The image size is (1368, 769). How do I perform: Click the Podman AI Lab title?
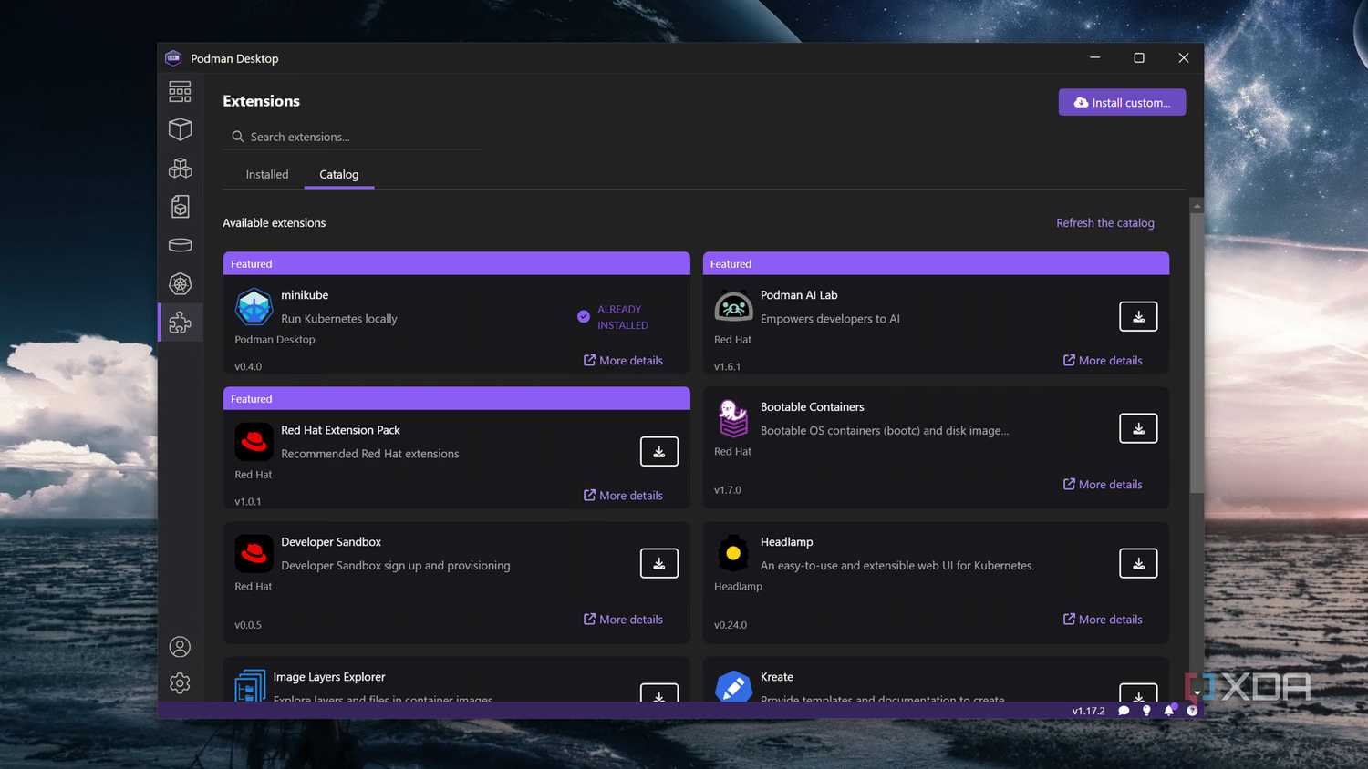799,294
